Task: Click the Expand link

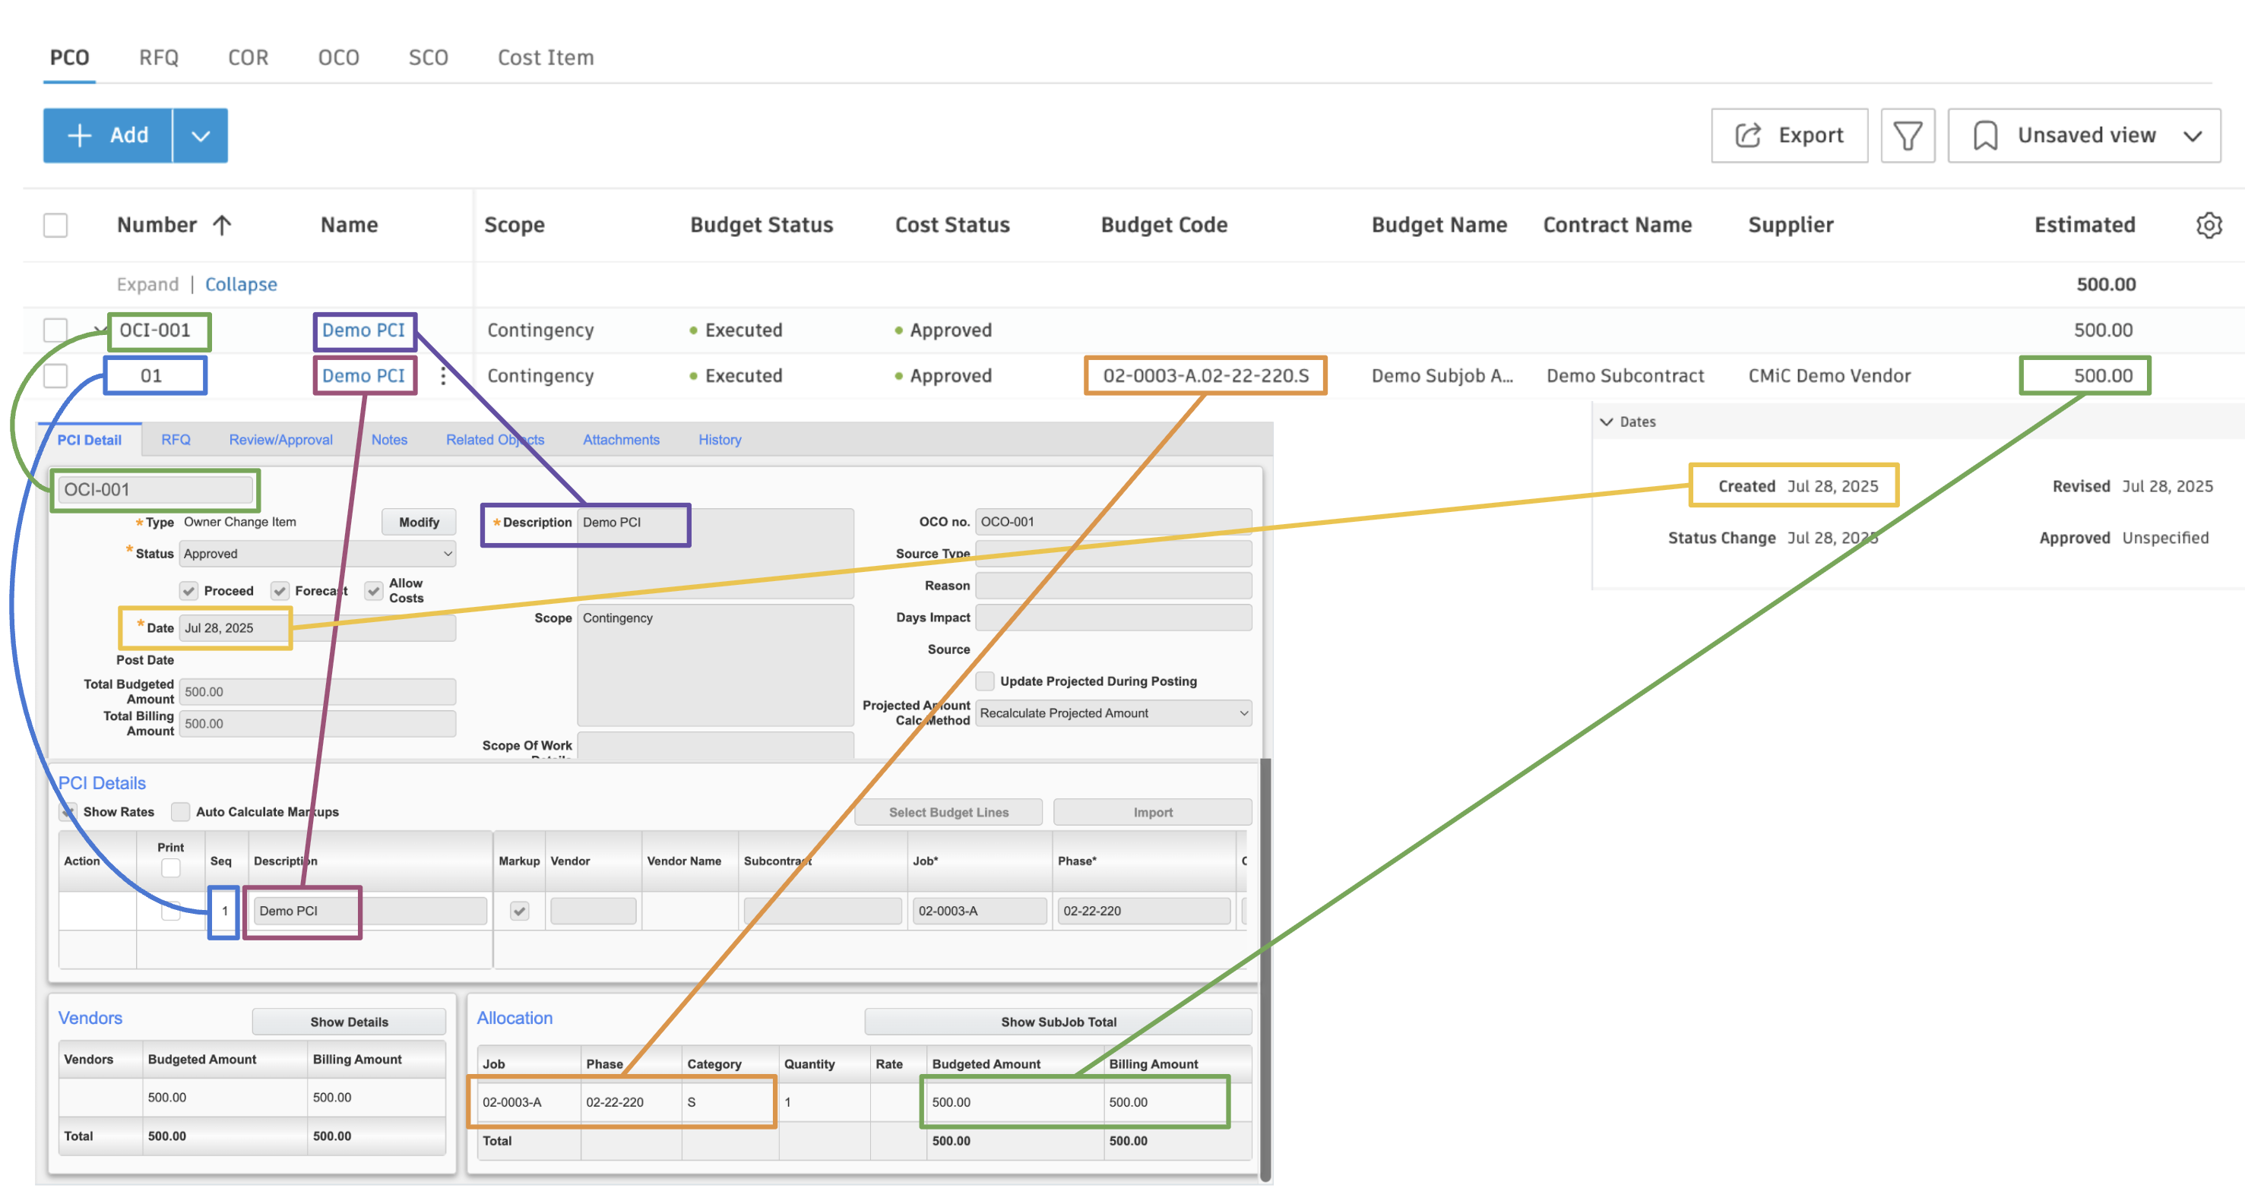Action: 147,284
